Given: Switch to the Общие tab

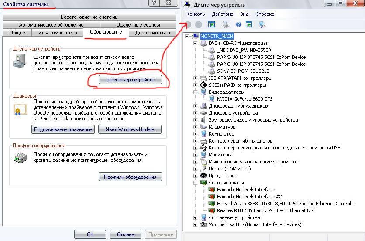Looking at the screenshot, I should (17, 33).
